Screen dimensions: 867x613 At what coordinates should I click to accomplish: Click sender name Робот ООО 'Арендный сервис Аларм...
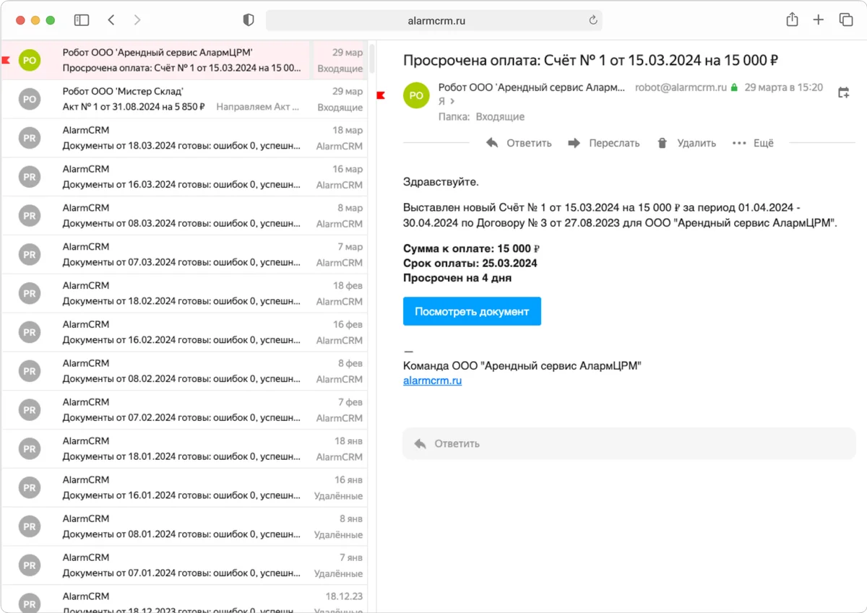pyautogui.click(x=532, y=87)
